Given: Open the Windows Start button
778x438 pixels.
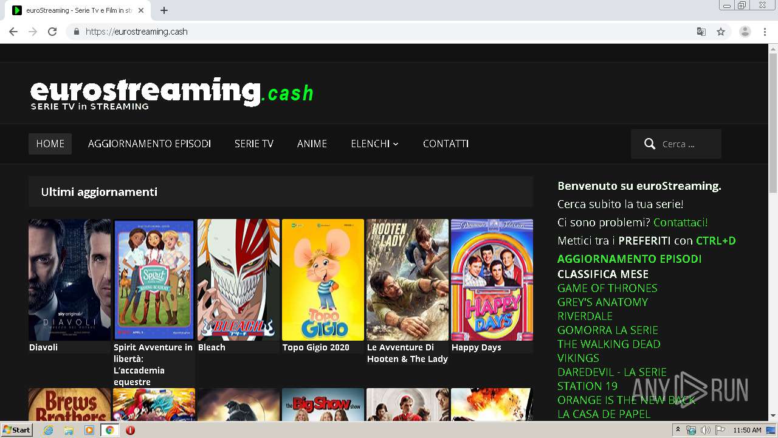Looking at the screenshot, I should (17, 429).
